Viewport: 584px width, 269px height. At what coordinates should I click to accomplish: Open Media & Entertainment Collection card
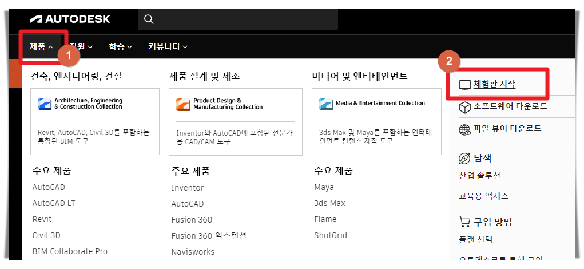(x=376, y=121)
